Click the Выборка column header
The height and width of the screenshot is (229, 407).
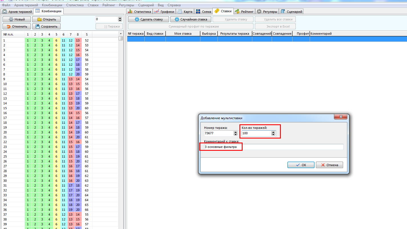point(209,34)
